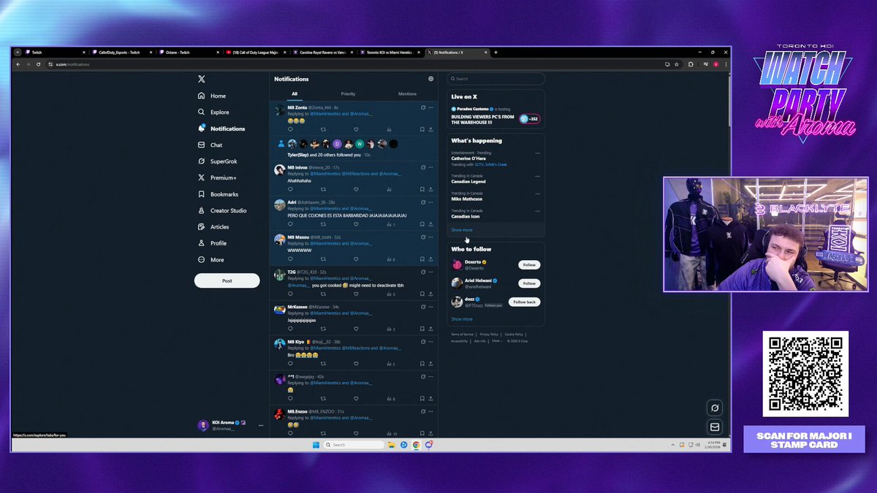Open notification settings gear icon
The image size is (877, 493).
(430, 79)
